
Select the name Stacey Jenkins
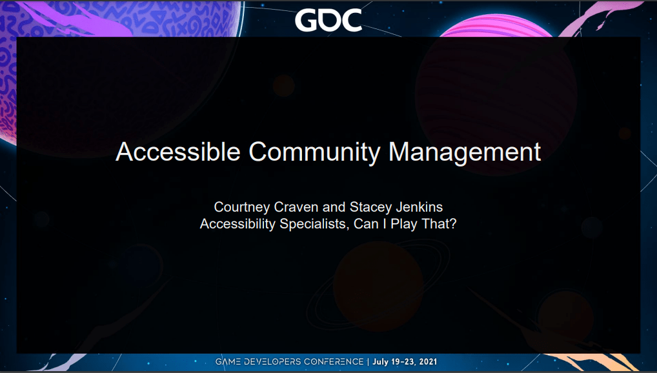(x=390, y=207)
